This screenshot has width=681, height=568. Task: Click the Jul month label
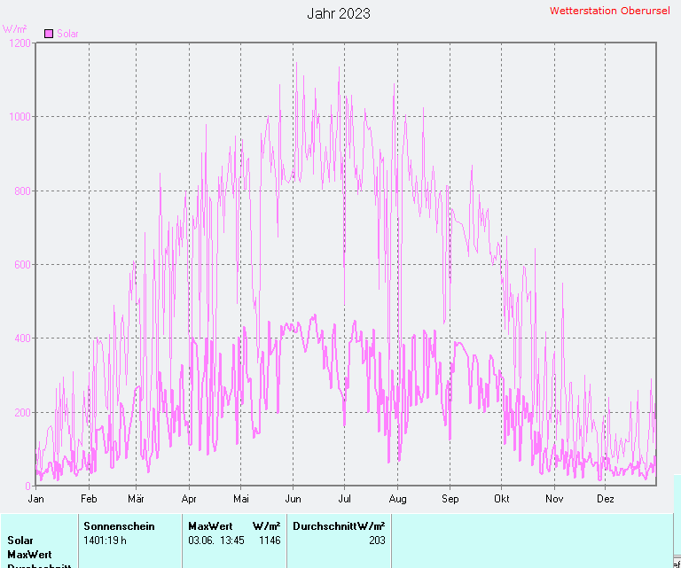pos(344,499)
